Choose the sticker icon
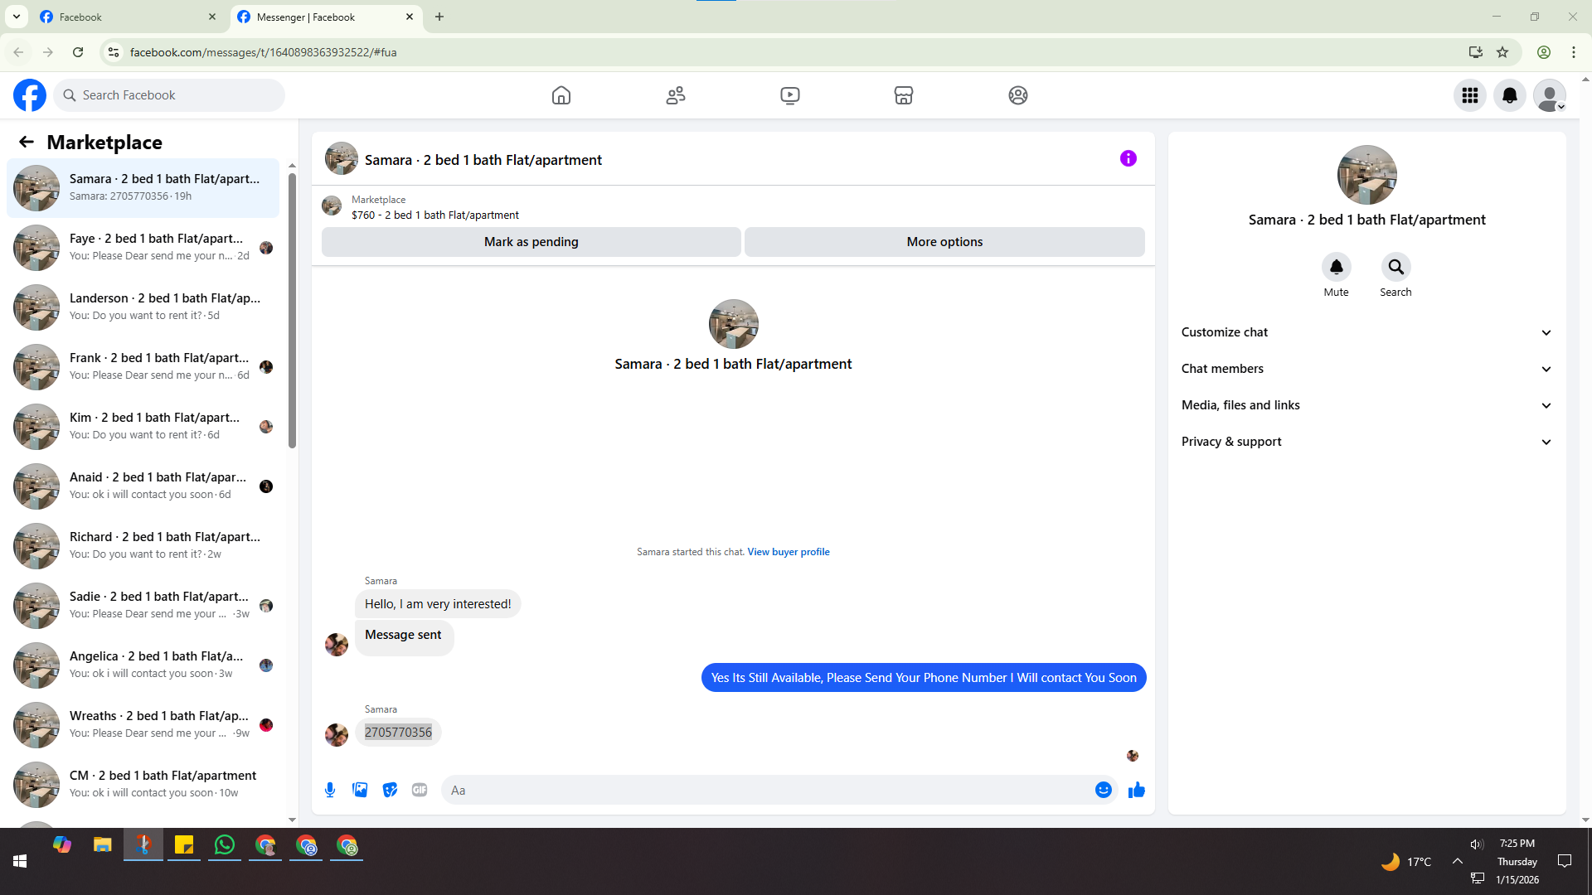The width and height of the screenshot is (1592, 895). click(x=390, y=790)
